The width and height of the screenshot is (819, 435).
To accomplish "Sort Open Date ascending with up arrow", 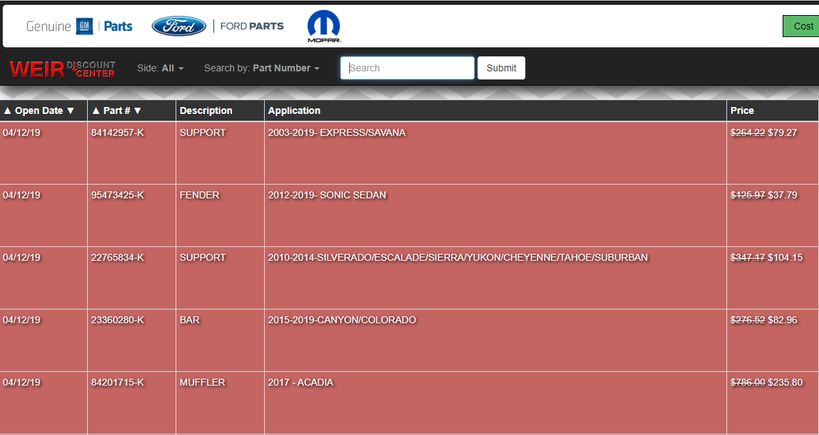I will coord(8,110).
